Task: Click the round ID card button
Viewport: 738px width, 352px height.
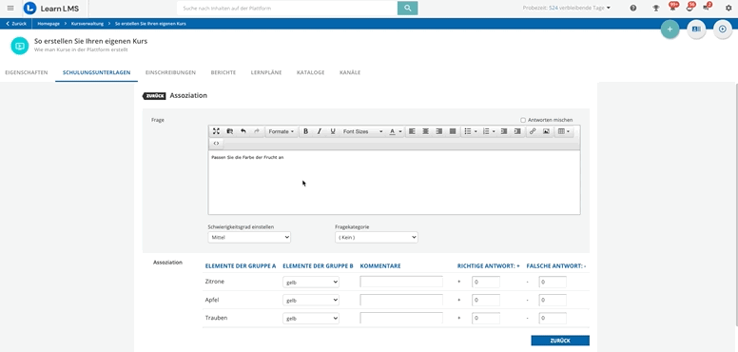Action: [696, 29]
